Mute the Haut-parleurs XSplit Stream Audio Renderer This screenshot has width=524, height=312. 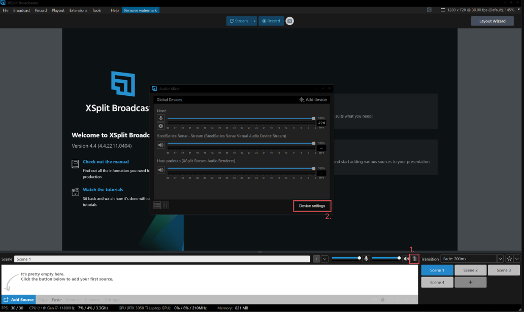coord(161,170)
